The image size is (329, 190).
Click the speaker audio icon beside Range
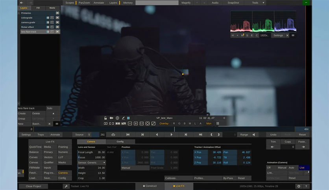[x=254, y=135]
